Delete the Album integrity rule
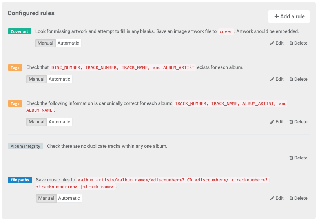This screenshot has height=221, width=319. tap(298, 158)
